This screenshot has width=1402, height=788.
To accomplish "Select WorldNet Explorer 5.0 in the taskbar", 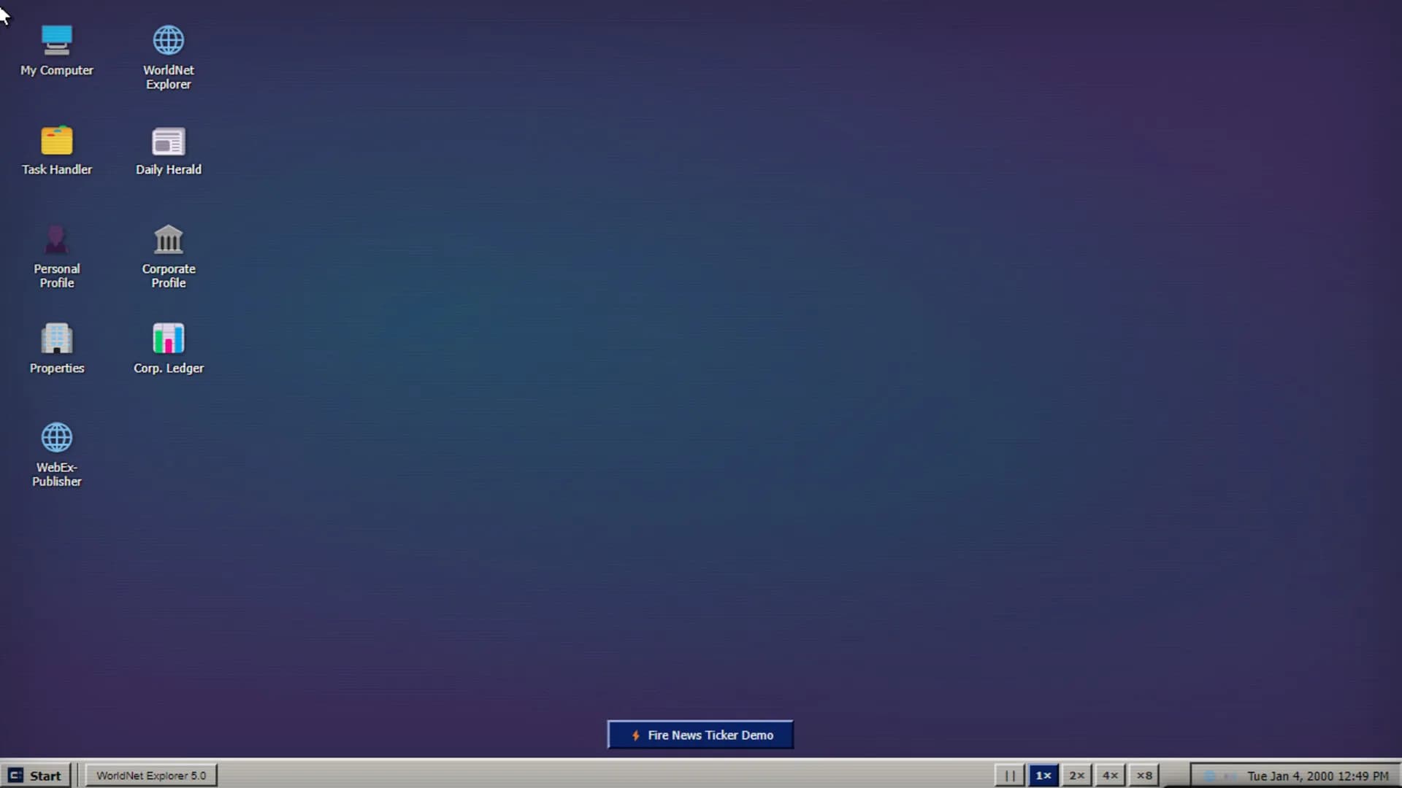I will tap(151, 776).
